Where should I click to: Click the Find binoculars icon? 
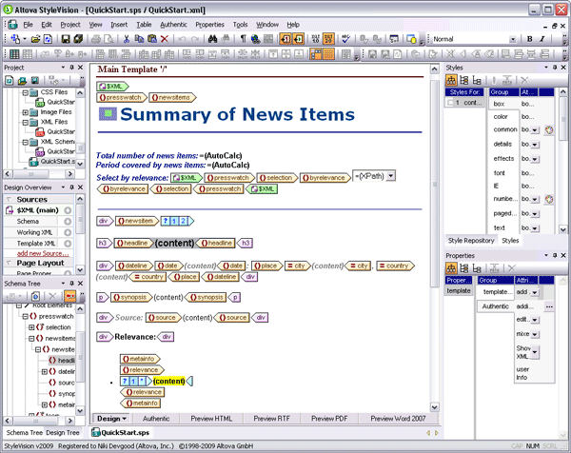212,39
